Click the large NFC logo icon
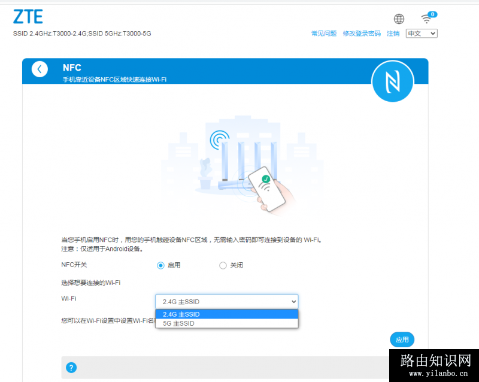This screenshot has height=382, width=479. click(393, 81)
